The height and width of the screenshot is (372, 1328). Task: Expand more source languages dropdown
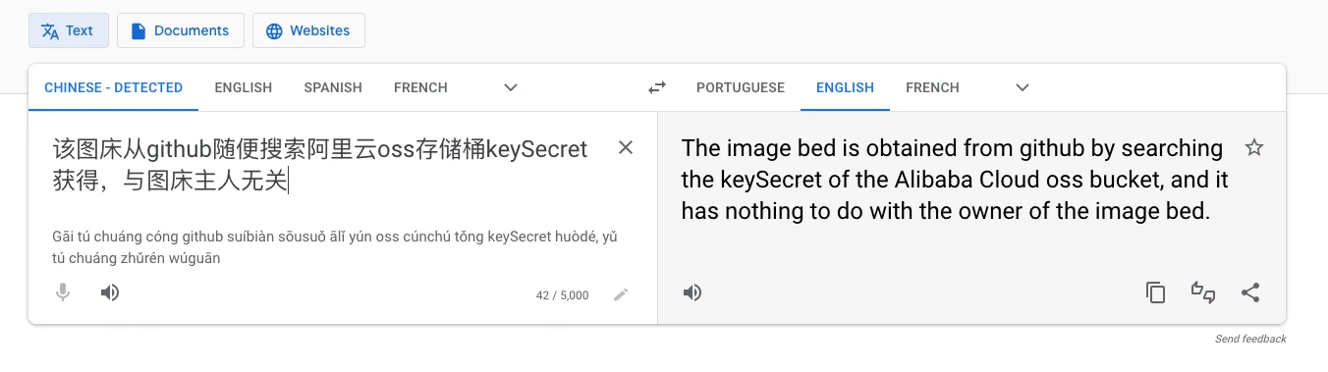511,87
